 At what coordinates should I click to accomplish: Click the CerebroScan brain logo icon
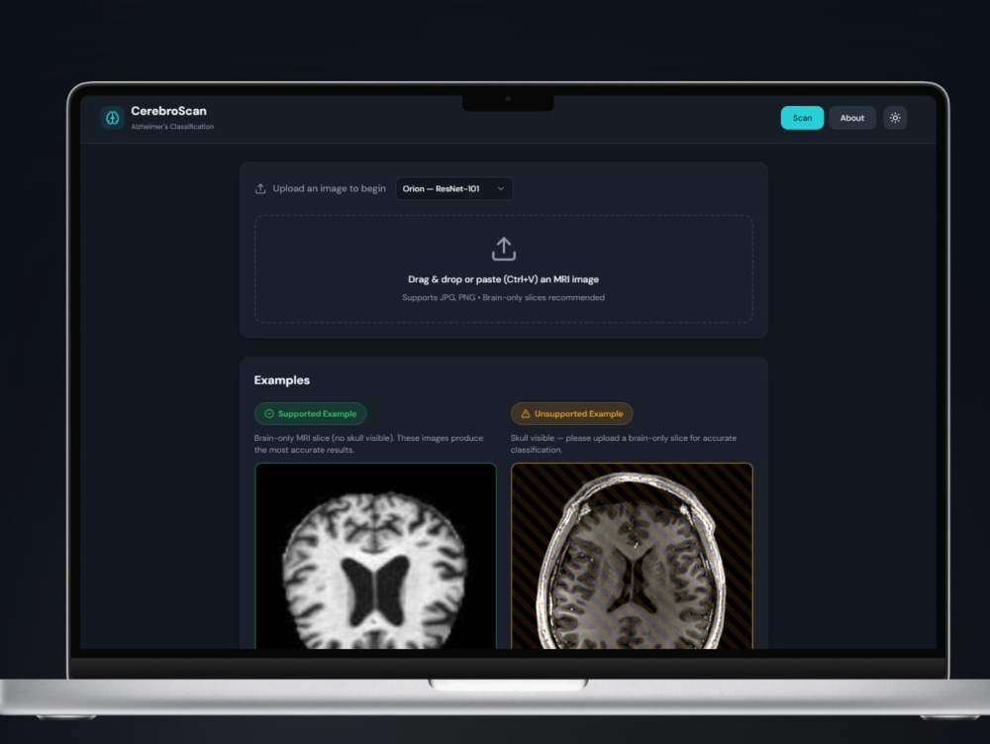tap(113, 118)
